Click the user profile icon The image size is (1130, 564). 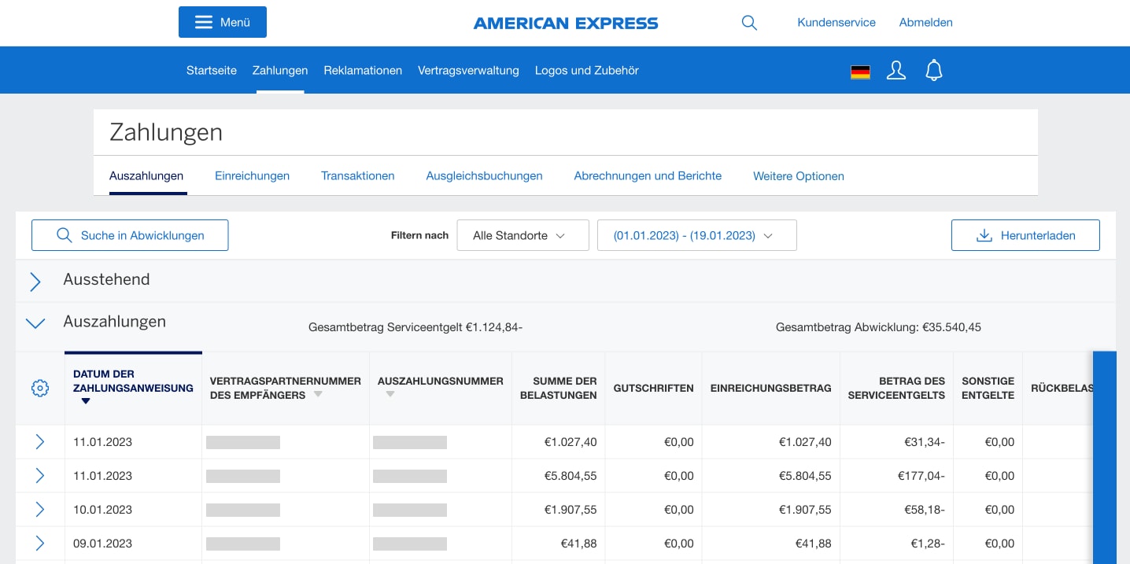pos(896,71)
